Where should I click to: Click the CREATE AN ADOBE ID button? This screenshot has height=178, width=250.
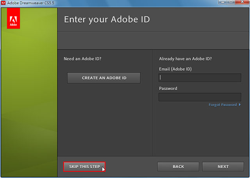tap(104, 78)
